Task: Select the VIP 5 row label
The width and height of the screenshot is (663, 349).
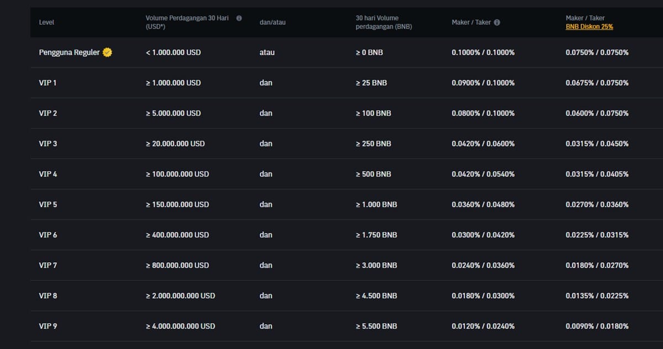Action: click(x=48, y=204)
